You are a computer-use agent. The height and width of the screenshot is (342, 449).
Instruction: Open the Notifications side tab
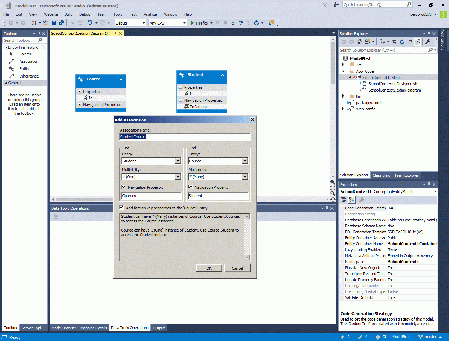[443, 40]
